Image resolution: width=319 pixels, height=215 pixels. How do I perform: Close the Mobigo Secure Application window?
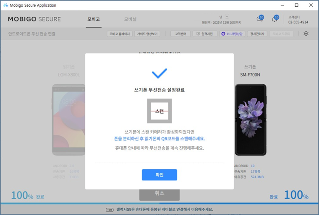click(311, 5)
